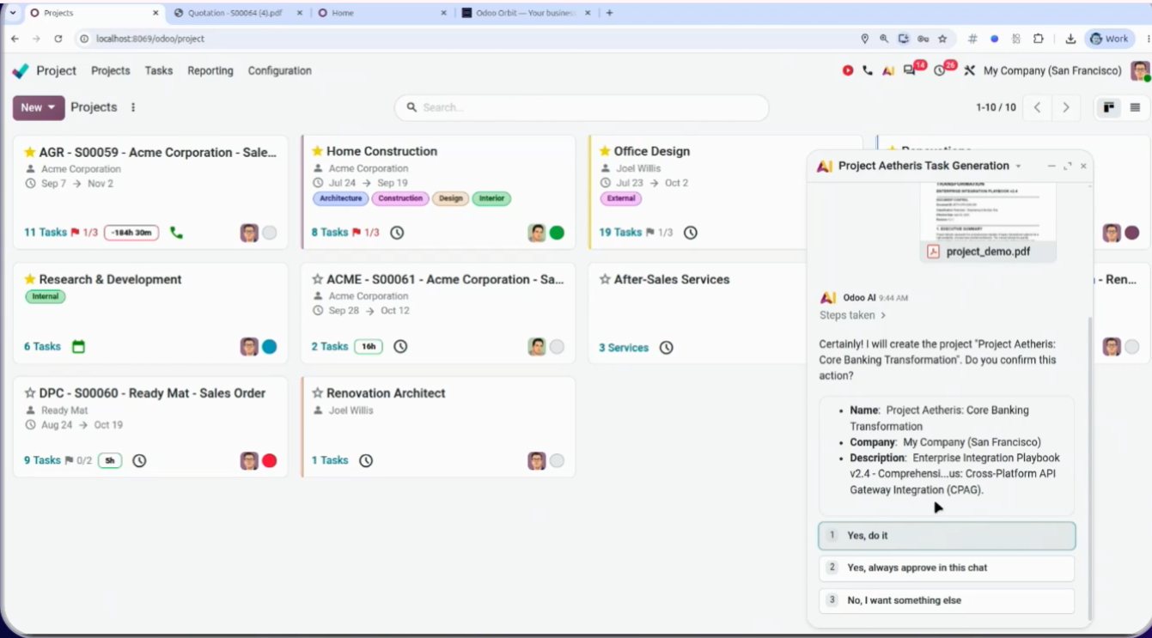Confirm with Yes, do it

[x=947, y=536]
